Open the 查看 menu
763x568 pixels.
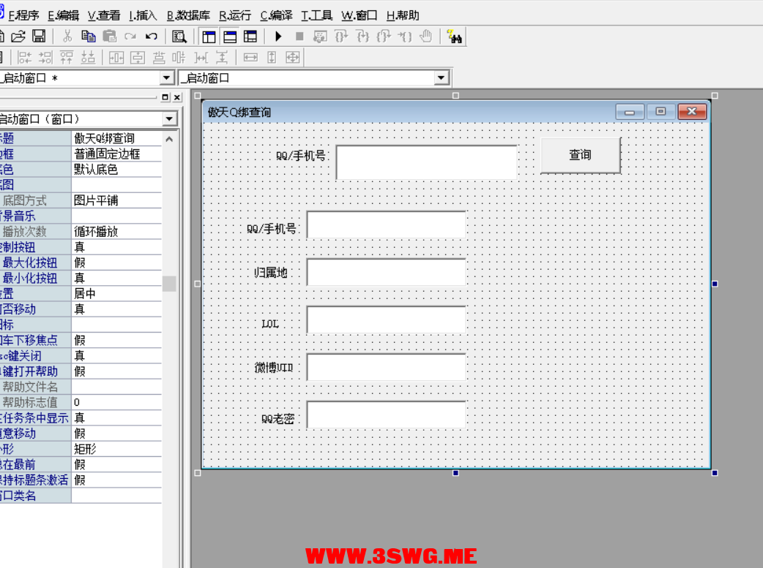104,15
